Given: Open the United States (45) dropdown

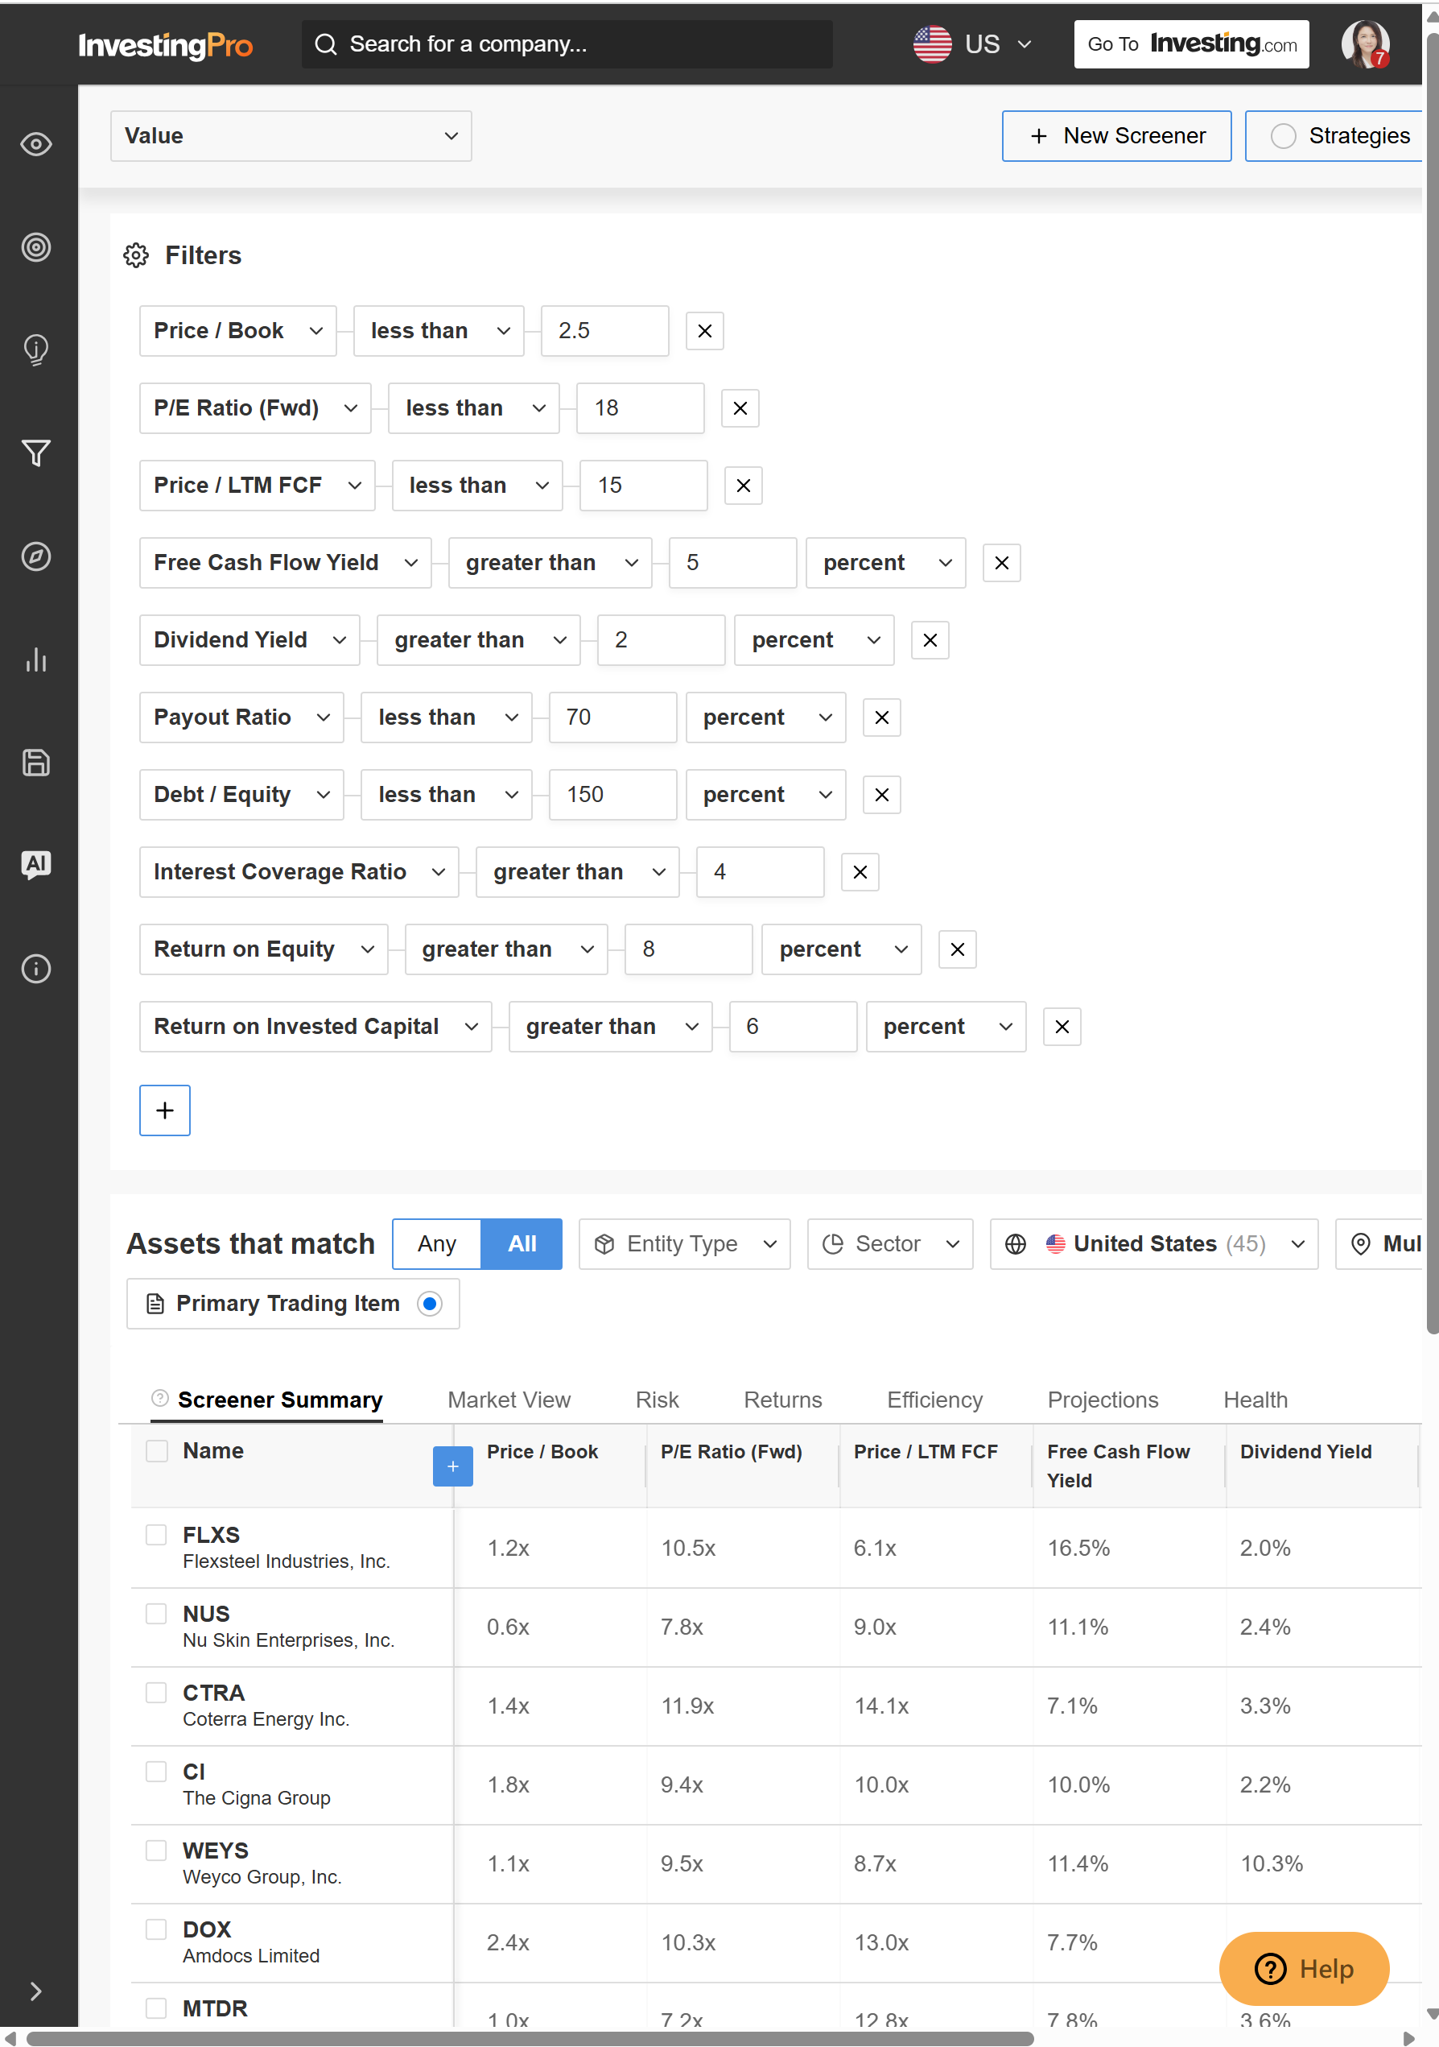Looking at the screenshot, I should [1154, 1243].
